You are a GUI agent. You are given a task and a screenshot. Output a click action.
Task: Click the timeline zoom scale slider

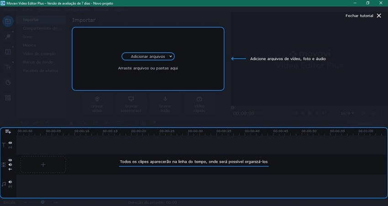click(42, 201)
